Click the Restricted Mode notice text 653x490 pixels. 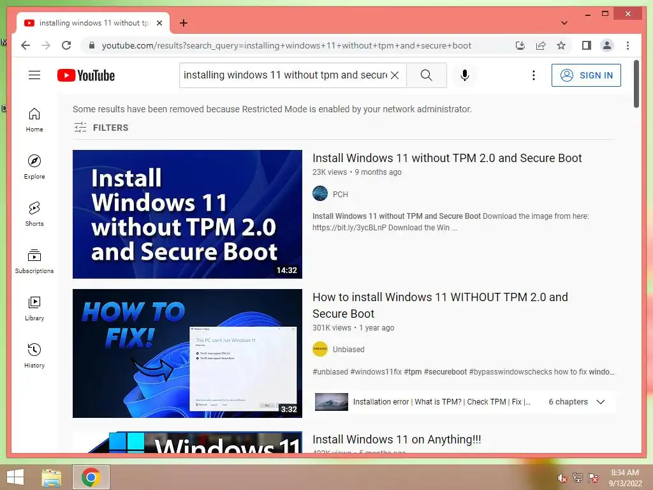(x=272, y=109)
